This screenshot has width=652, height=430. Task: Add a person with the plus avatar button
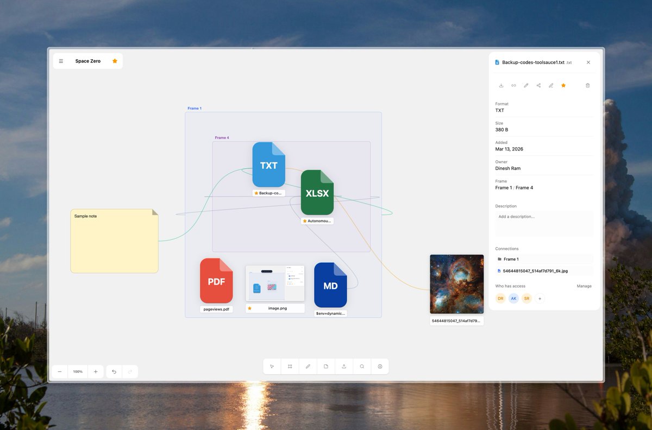(540, 298)
